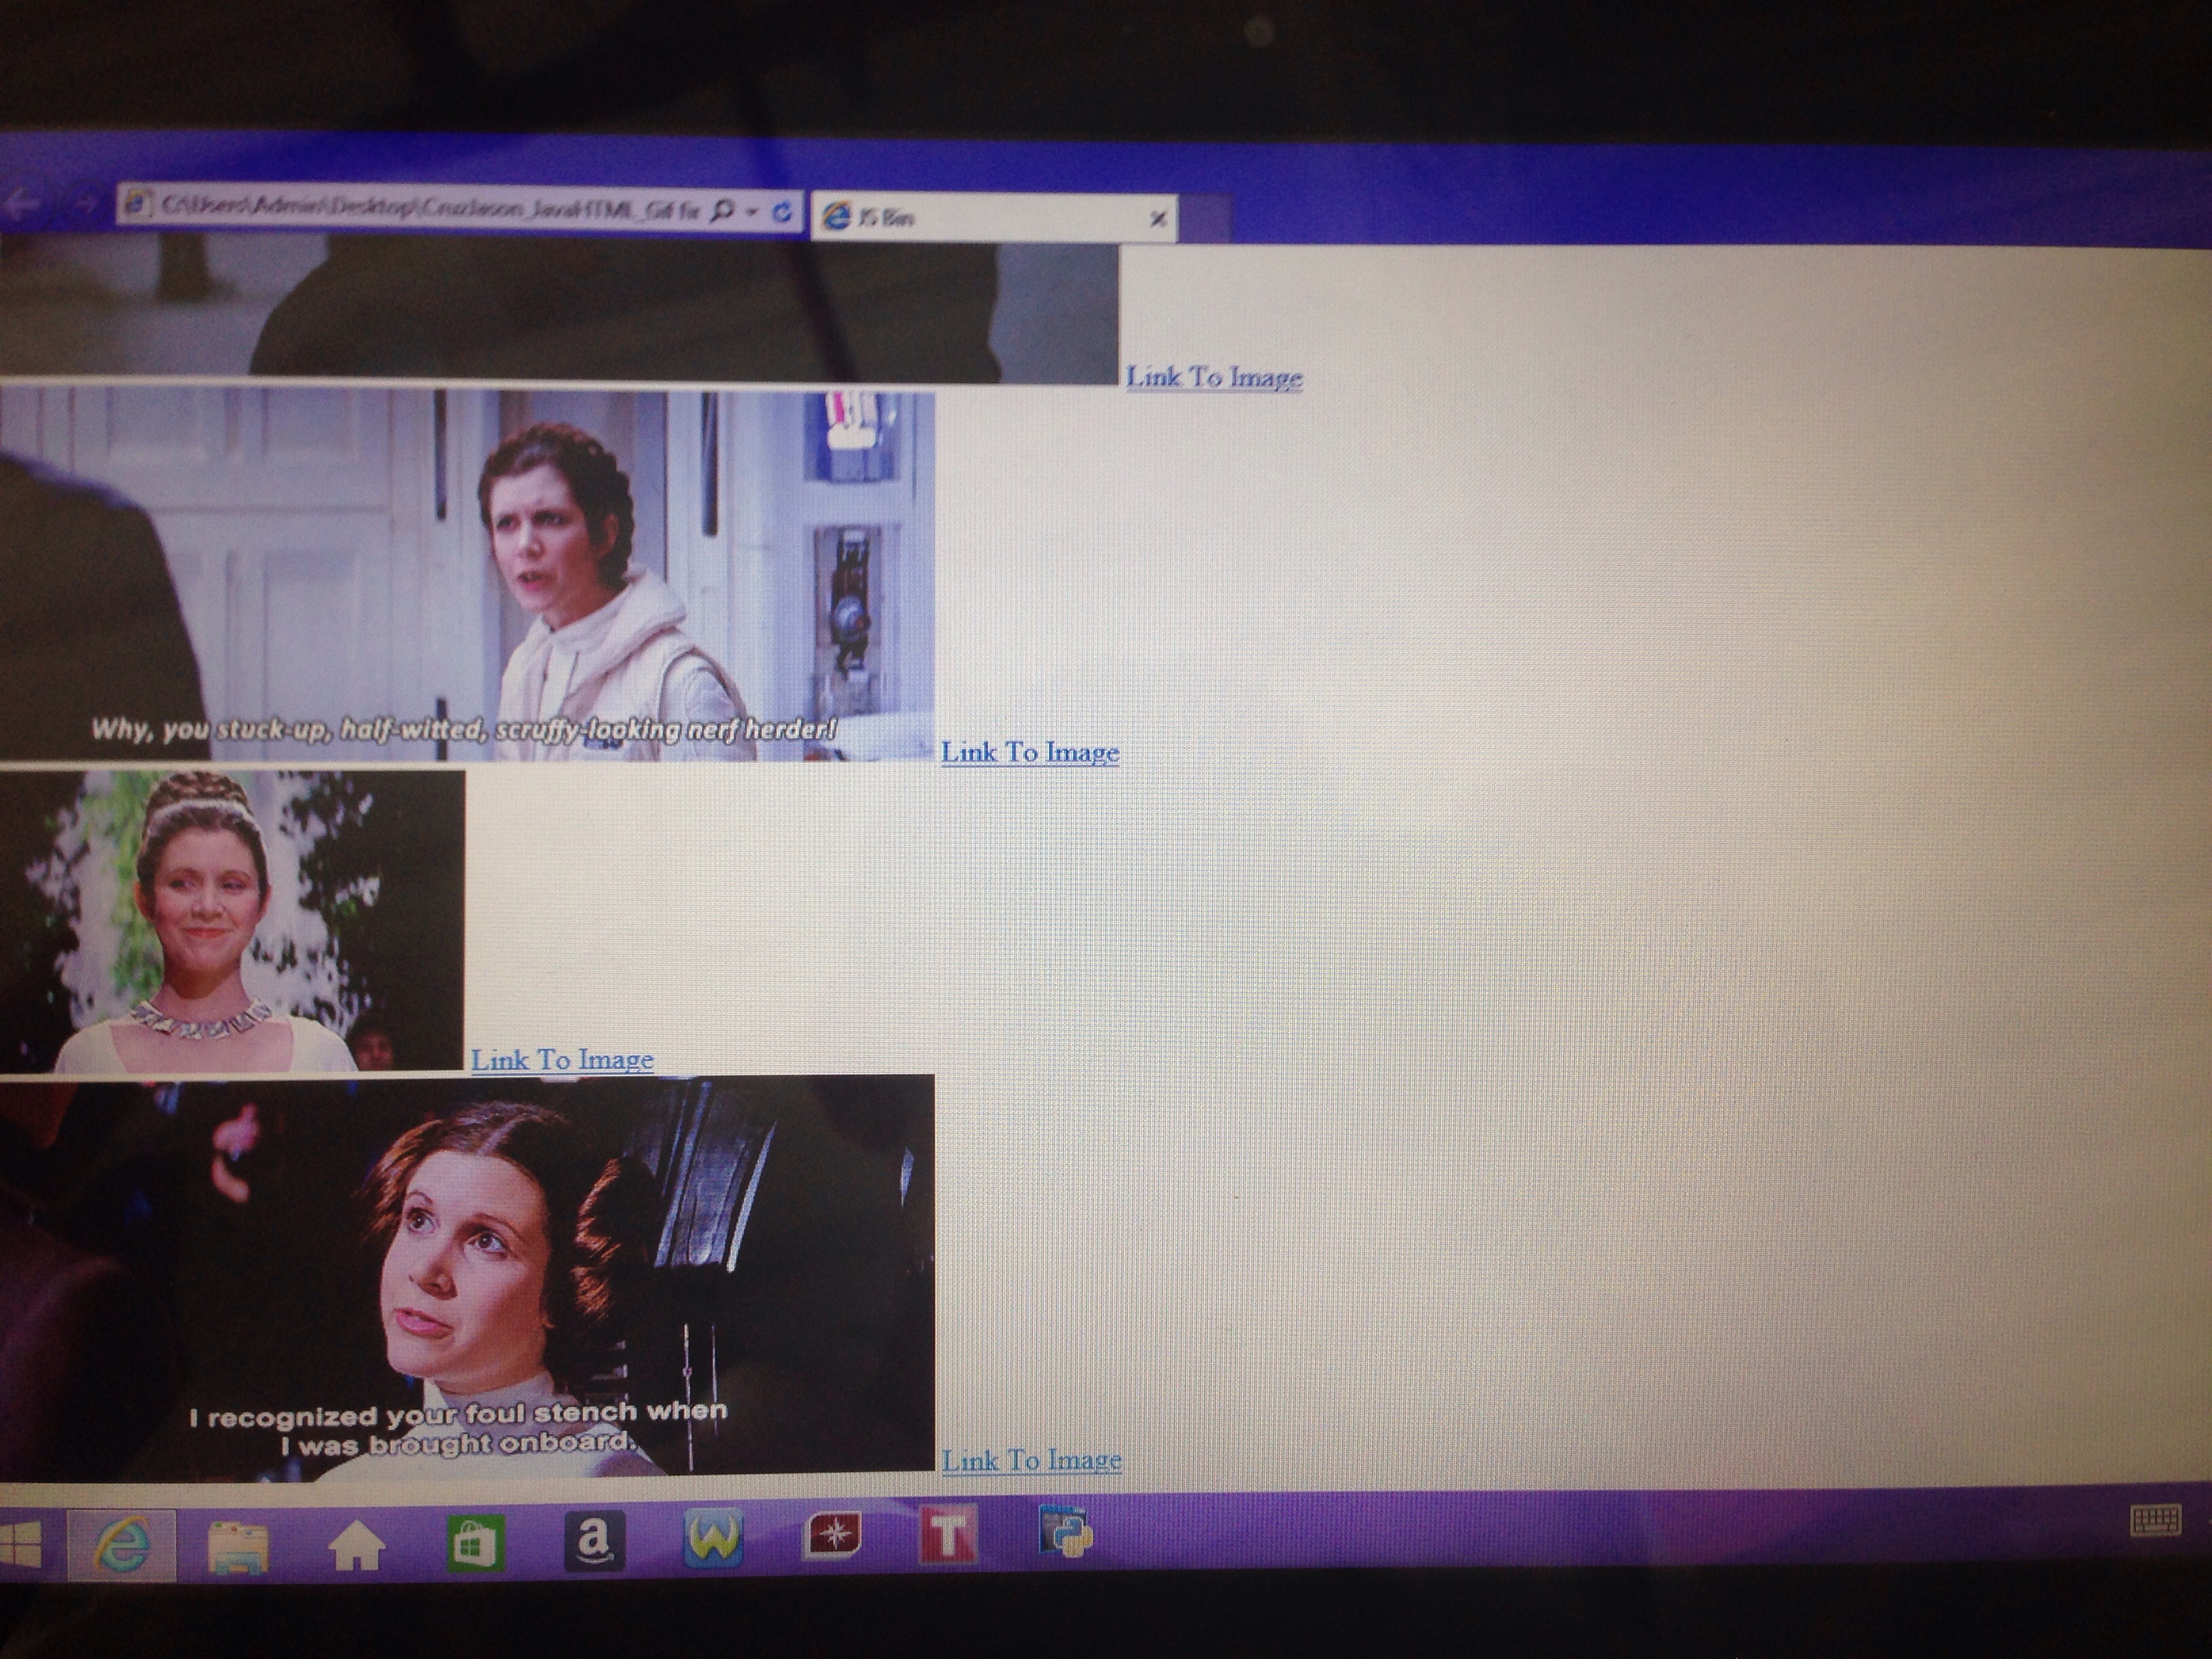This screenshot has width=2212, height=1659.
Task: Open the touch keyboard from the taskbar
Action: coord(2155,1522)
